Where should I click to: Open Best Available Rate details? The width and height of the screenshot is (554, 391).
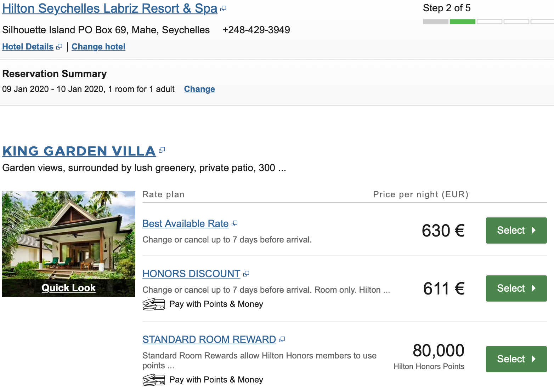pyautogui.click(x=185, y=224)
